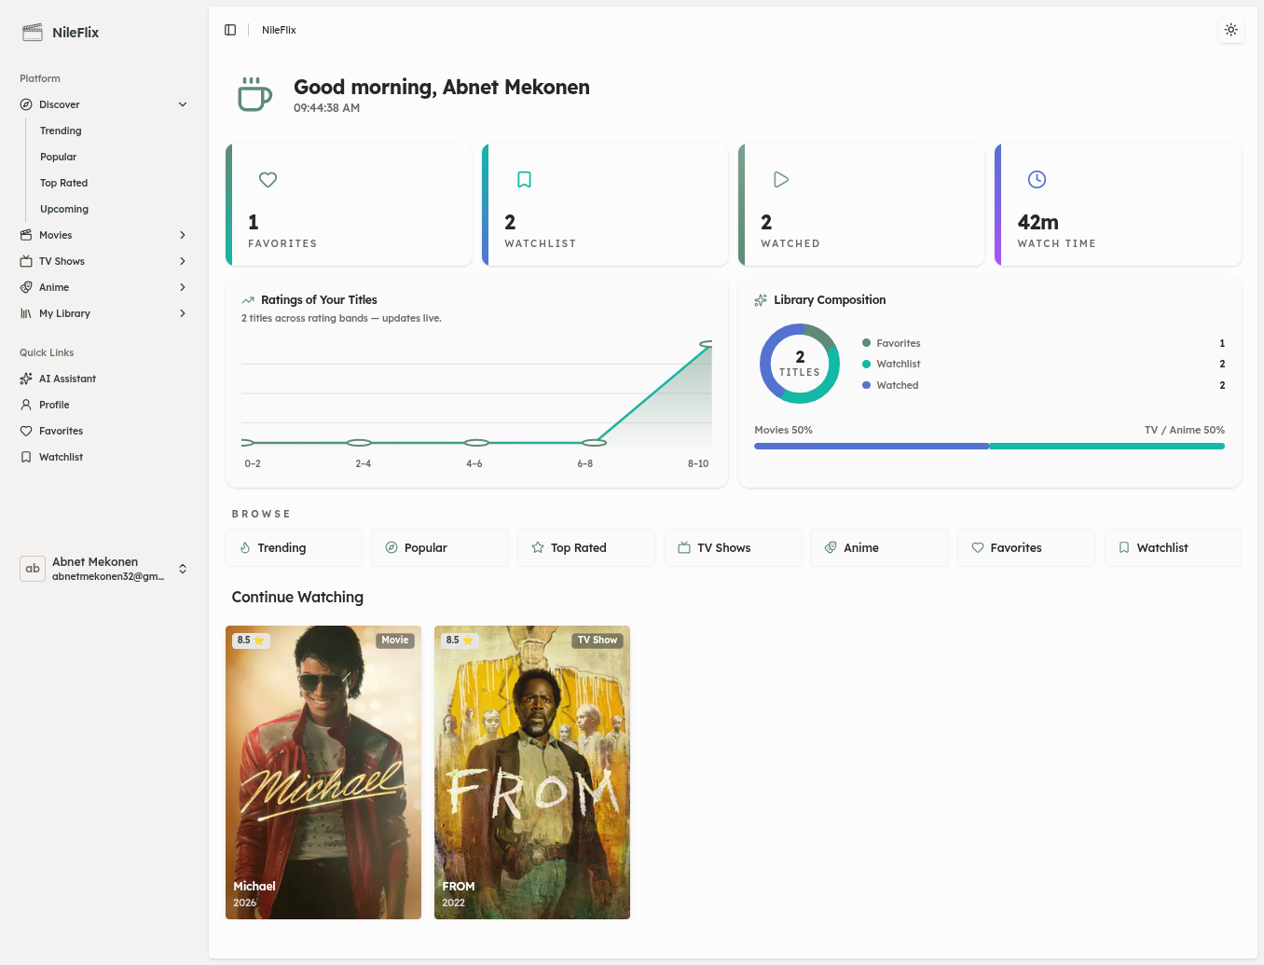Image resolution: width=1264 pixels, height=965 pixels.
Task: Click the NileFlix clapperboard logo icon
Action: pyautogui.click(x=33, y=33)
